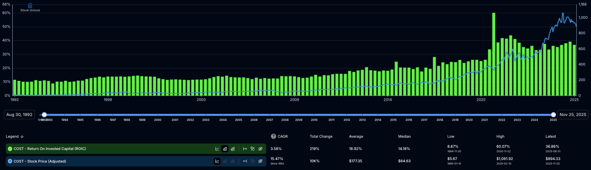The width and height of the screenshot is (591, 170).
Task: Click the High column header
Action: point(500,136)
